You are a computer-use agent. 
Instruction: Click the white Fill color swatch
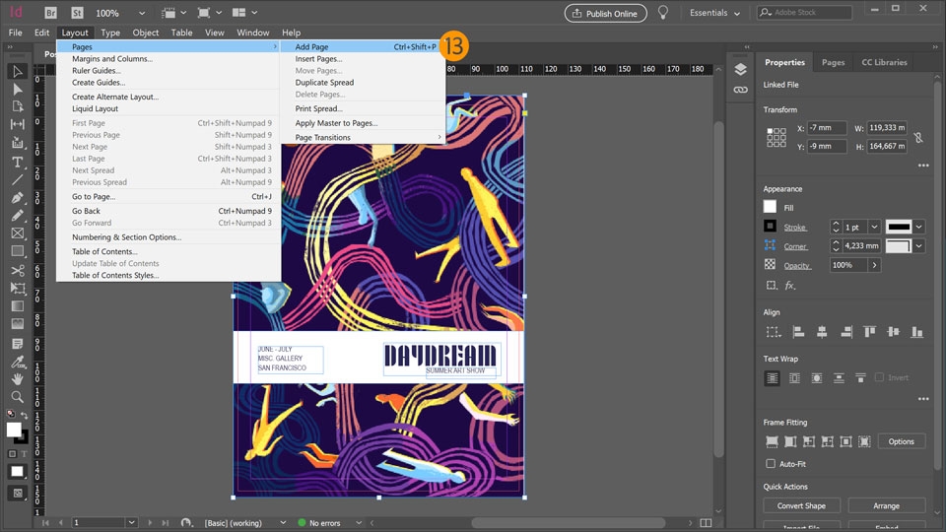(x=771, y=207)
